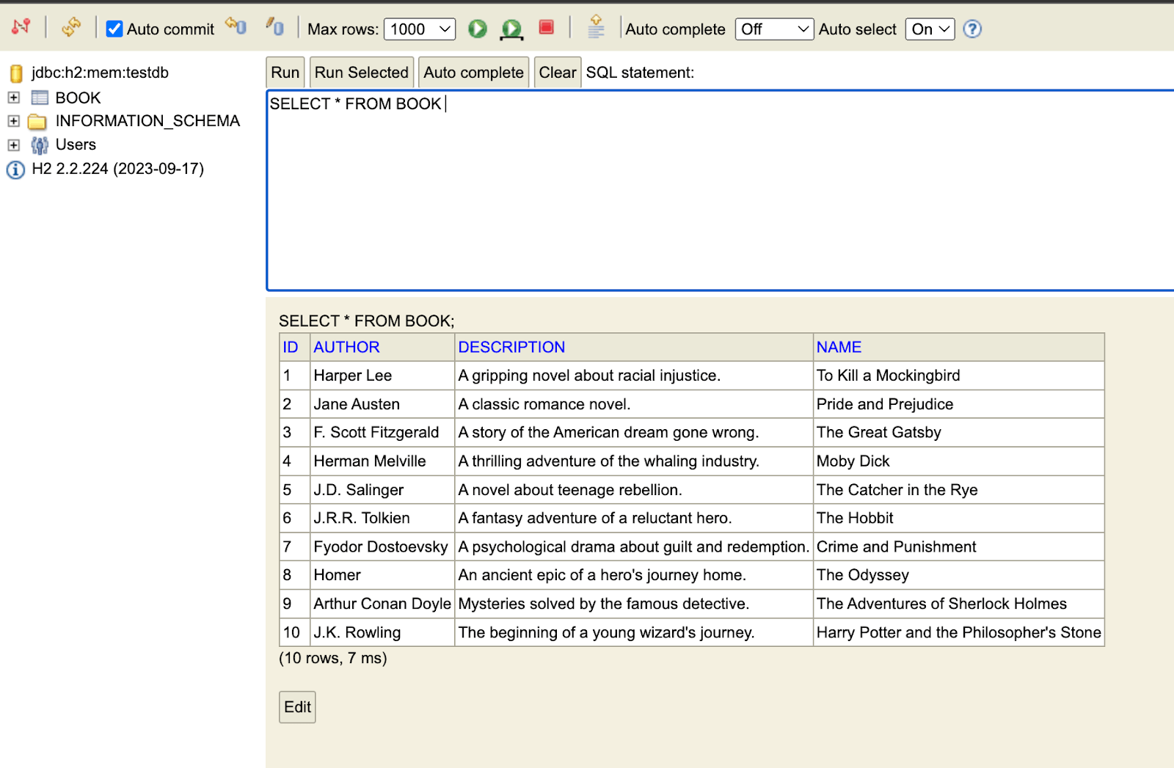This screenshot has width=1174, height=768.
Task: Click Harry Potter and the Philosopher's Stone cell
Action: [x=958, y=632]
